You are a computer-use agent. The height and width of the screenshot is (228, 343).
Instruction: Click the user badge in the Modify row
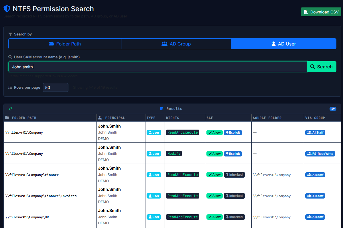point(154,154)
